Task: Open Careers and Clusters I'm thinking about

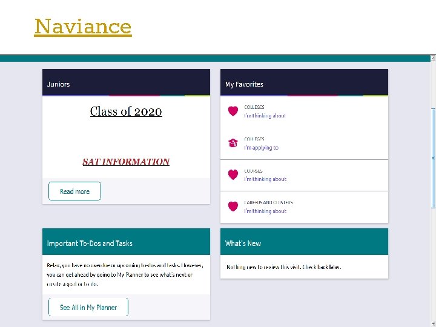Action: (265, 211)
